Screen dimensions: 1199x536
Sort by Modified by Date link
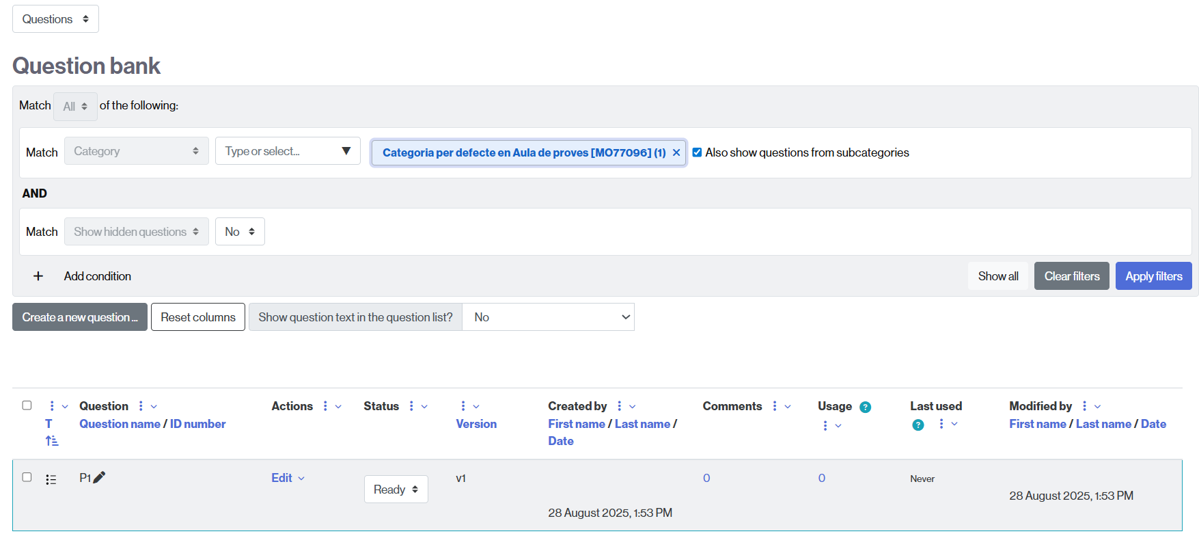[x=1153, y=424]
